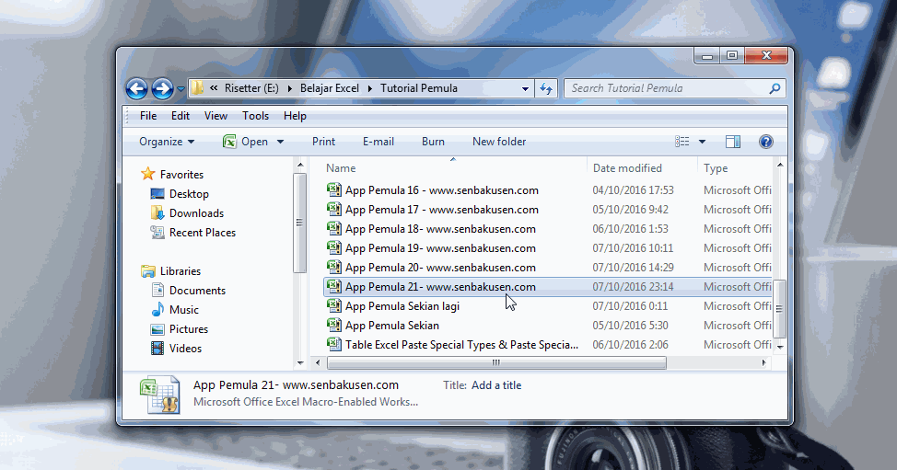Open Windows Help via question mark icon
Viewport: 897px width, 470px height.
tap(766, 142)
